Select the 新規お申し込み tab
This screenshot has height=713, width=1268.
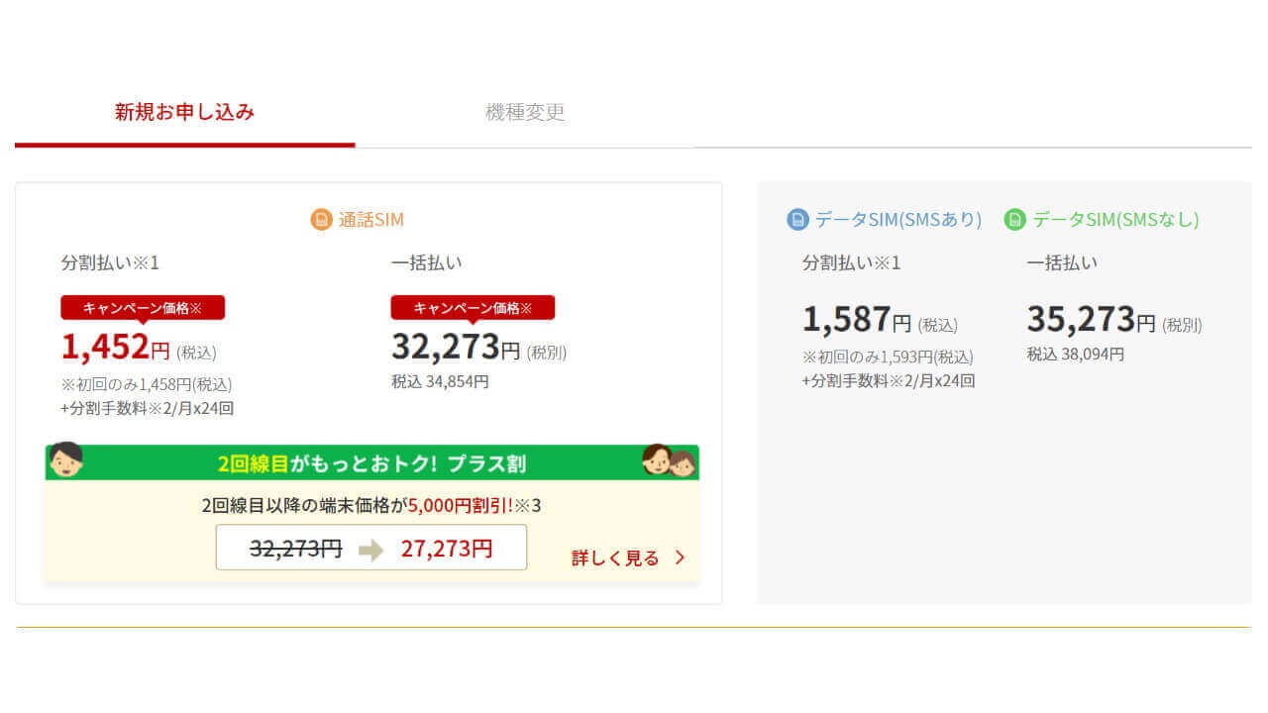[184, 112]
